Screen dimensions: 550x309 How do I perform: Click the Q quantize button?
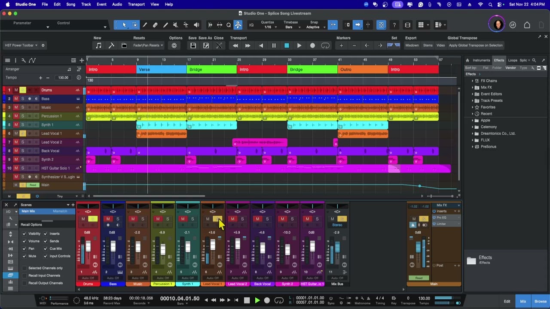229,25
